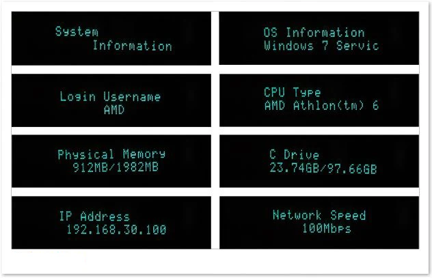The image size is (432, 280).
Task: Click the 100Mbps speed value
Action: tap(326, 229)
